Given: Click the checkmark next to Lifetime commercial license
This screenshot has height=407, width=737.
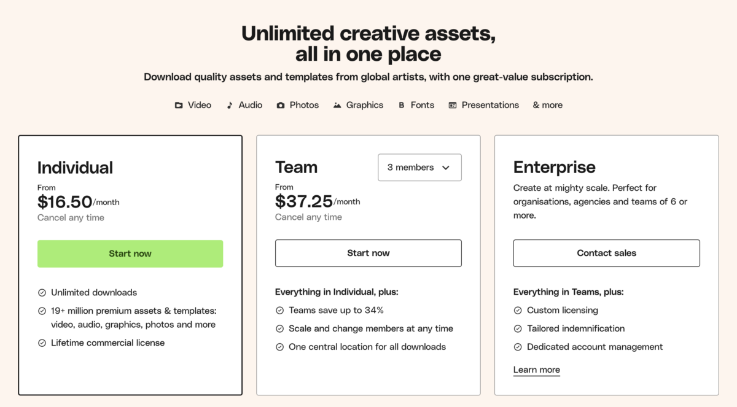Looking at the screenshot, I should coord(42,343).
